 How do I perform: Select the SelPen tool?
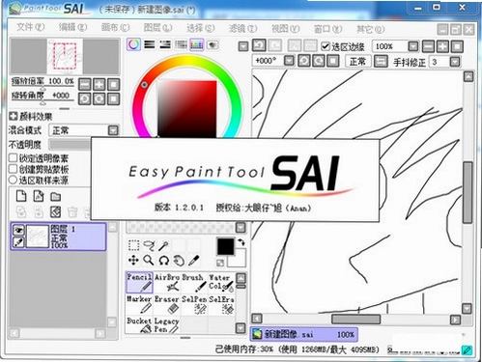click(x=194, y=304)
